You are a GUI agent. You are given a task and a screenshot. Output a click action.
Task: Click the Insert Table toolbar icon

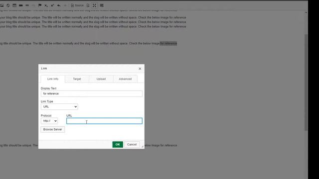pos(14,5)
